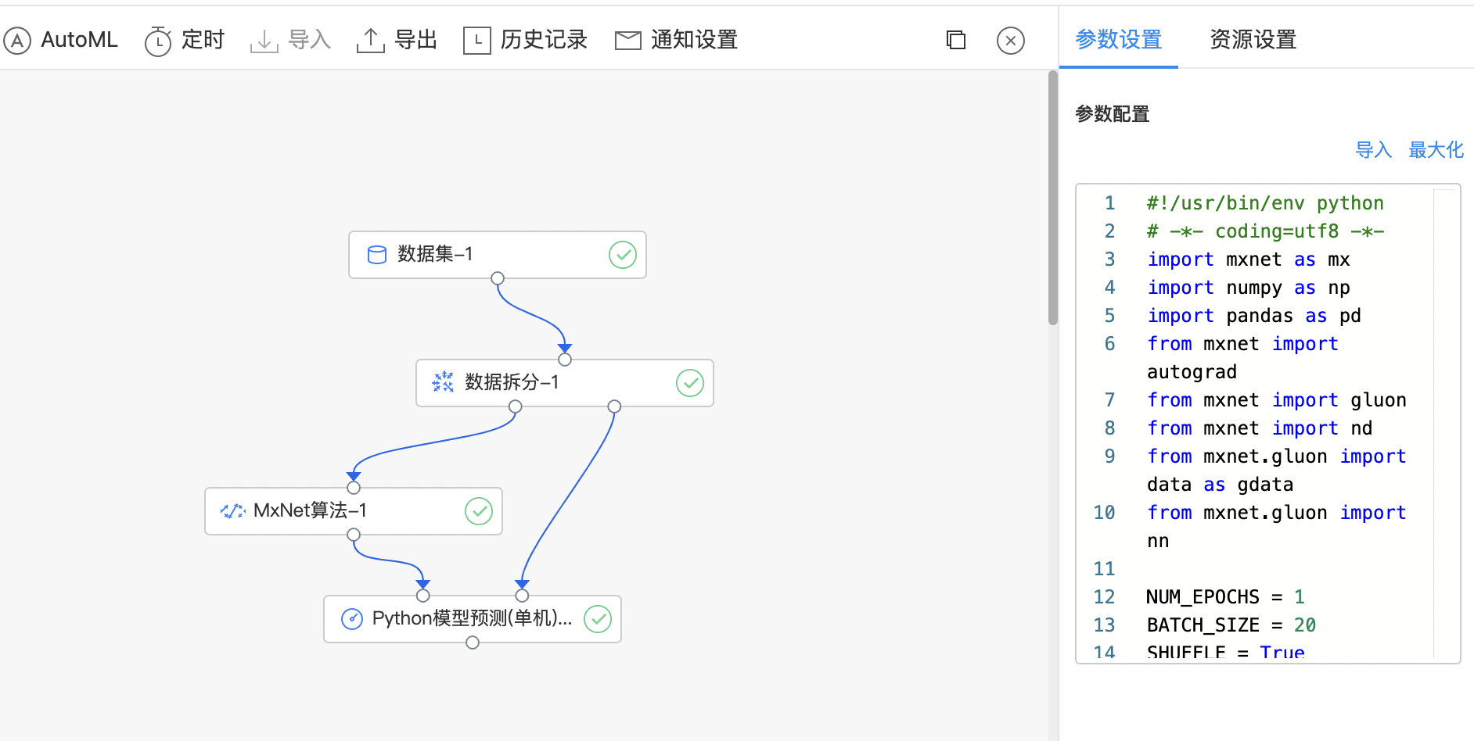Click the green check status on 数据集-1
This screenshot has height=741, width=1474.
click(x=623, y=255)
